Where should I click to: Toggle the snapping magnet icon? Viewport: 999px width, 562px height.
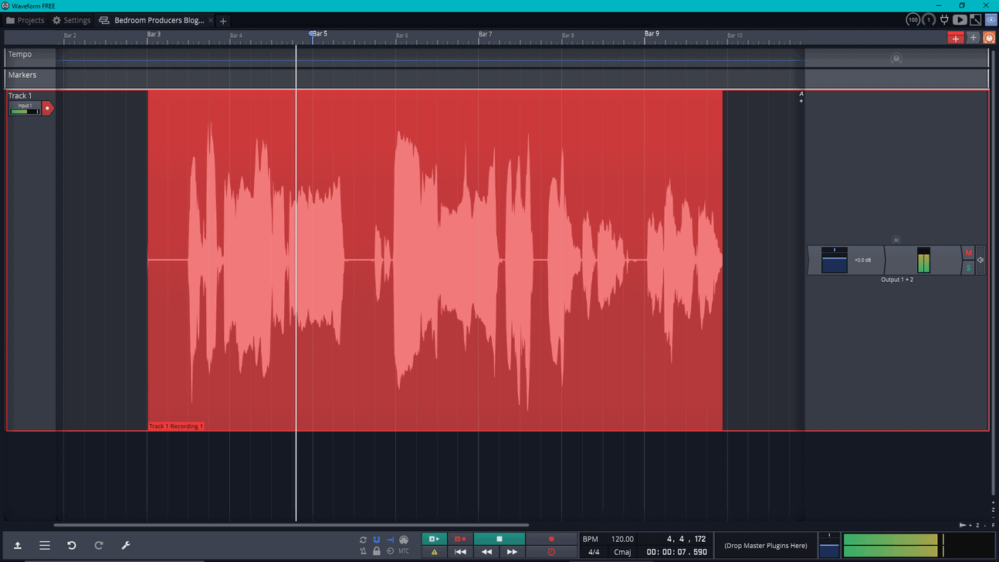377,540
